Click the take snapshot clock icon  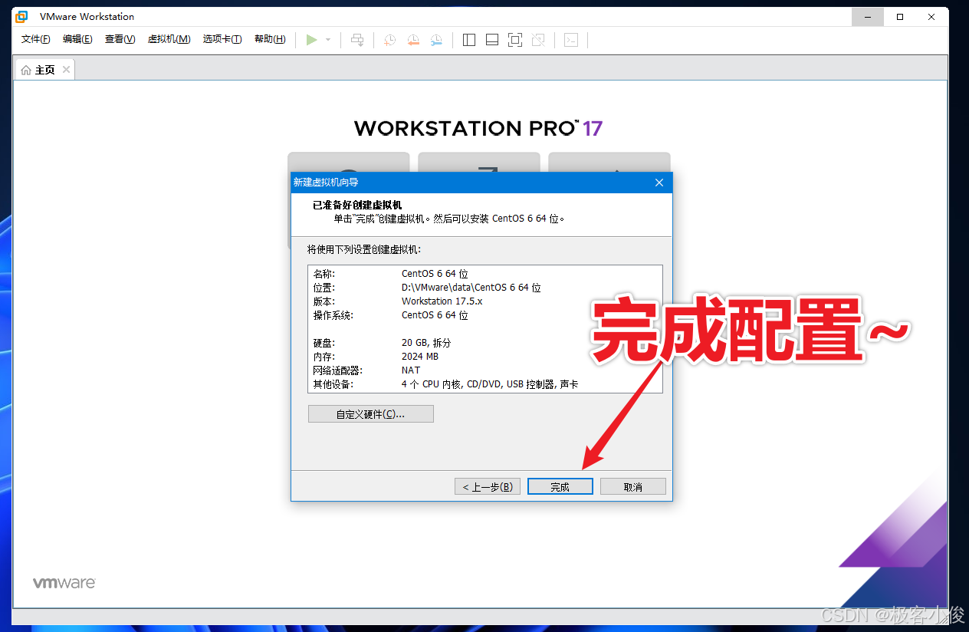click(x=389, y=40)
